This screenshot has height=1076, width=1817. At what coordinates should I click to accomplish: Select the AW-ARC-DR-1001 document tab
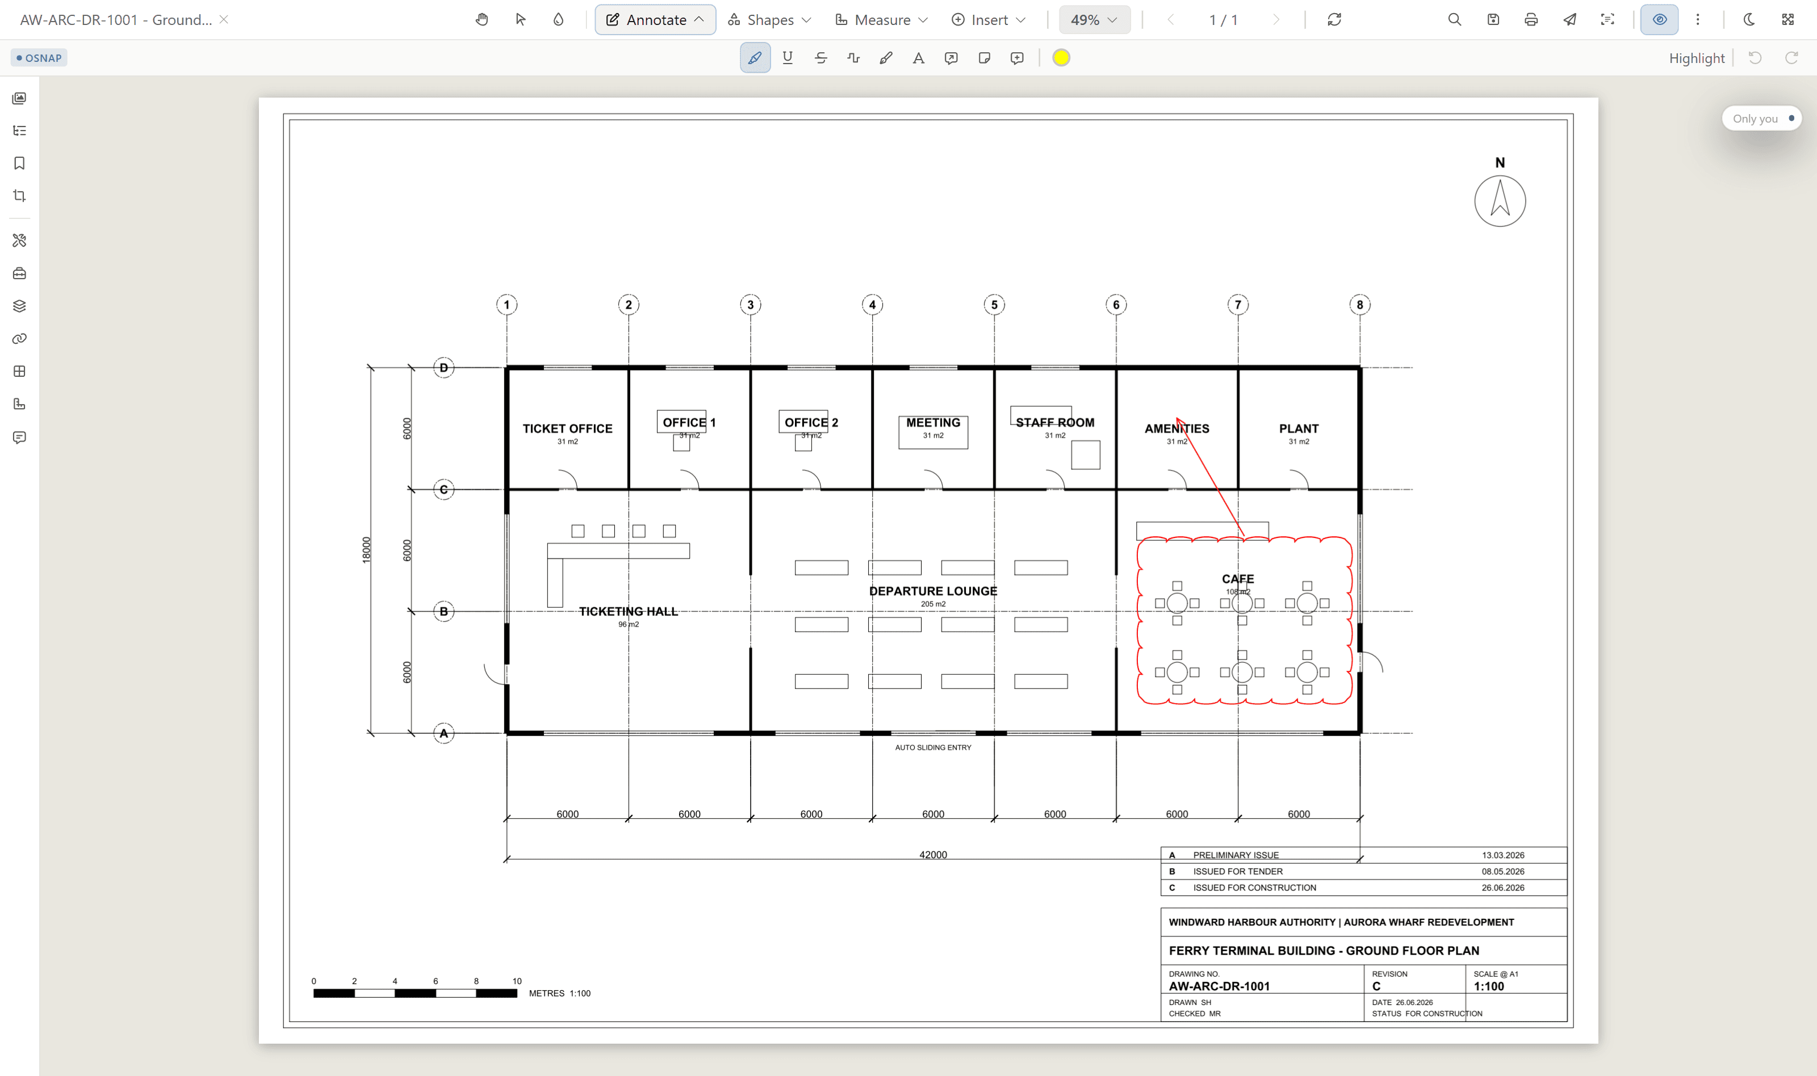[x=116, y=19]
